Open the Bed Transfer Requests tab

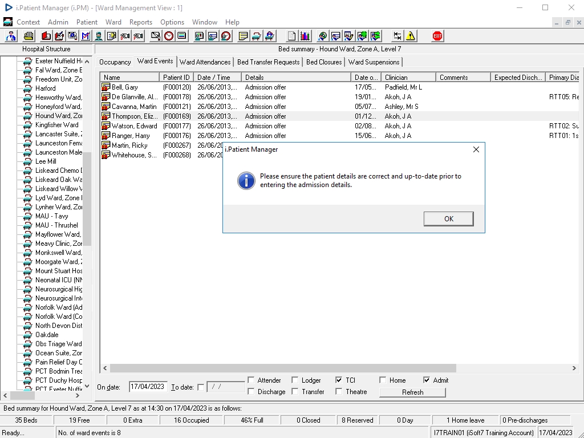[268, 62]
